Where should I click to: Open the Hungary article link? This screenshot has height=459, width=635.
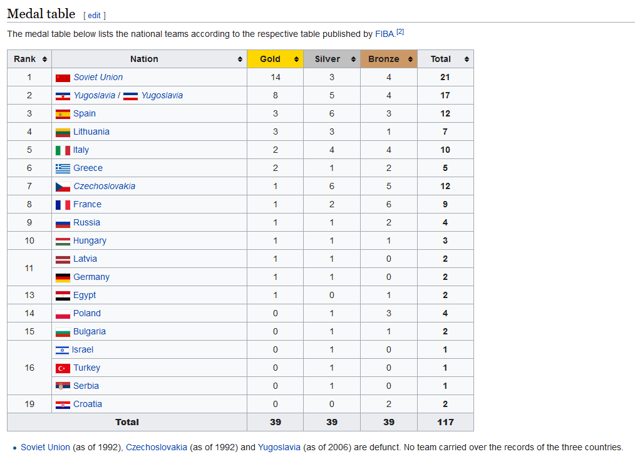[x=90, y=241]
